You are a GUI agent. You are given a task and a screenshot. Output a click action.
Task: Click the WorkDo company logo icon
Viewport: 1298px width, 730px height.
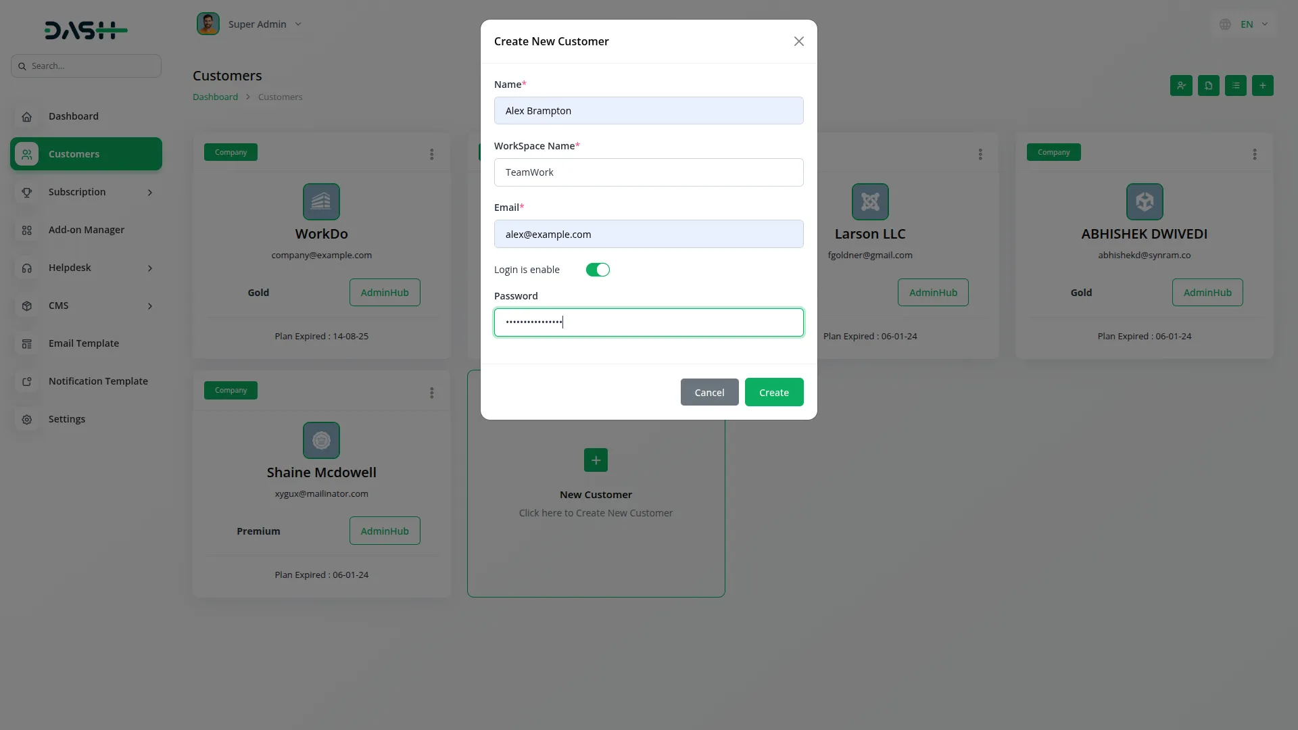point(321,201)
